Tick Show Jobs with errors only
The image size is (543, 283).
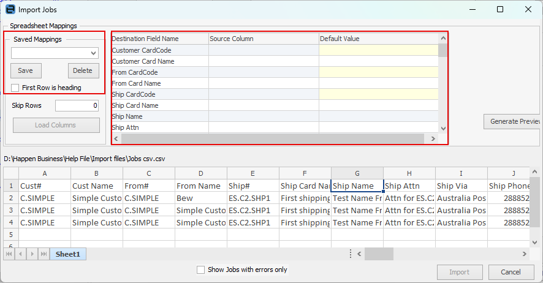200,270
